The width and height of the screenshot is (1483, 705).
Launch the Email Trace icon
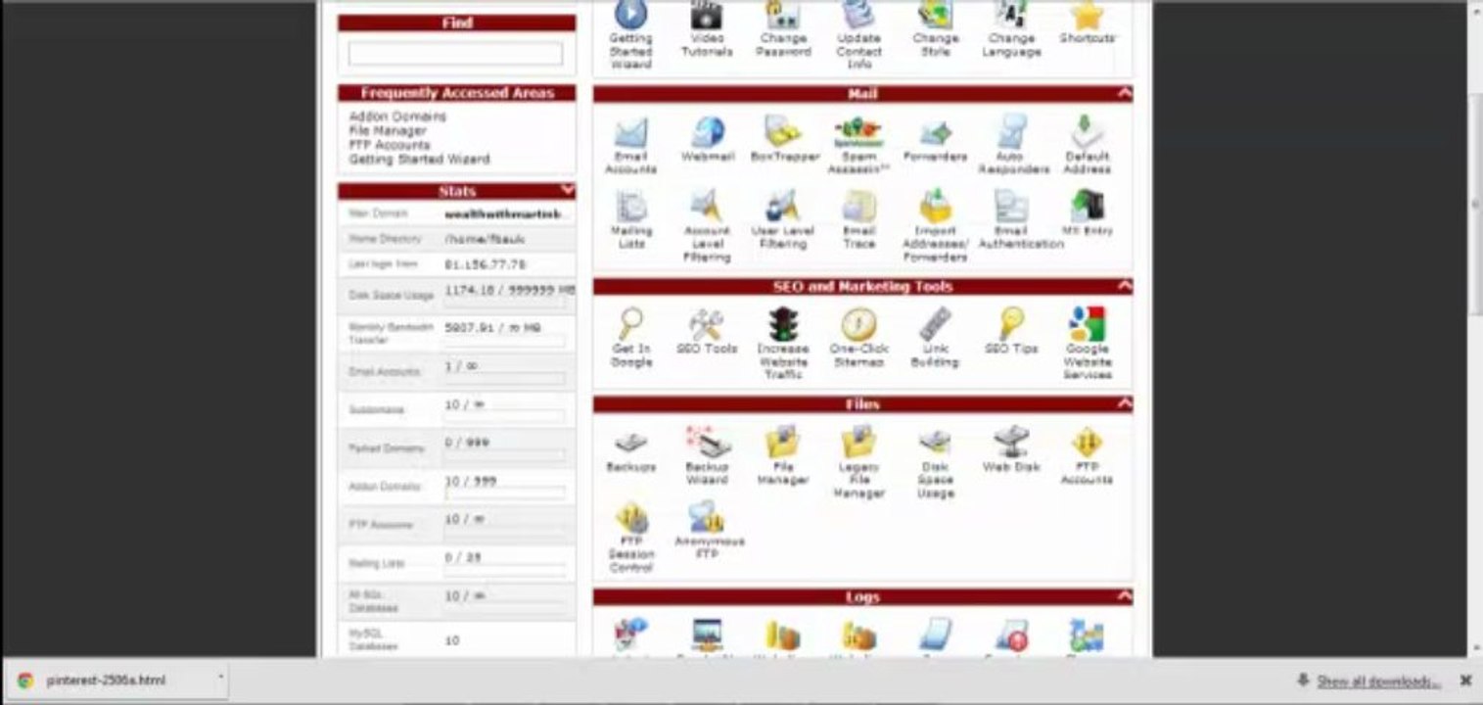point(858,207)
